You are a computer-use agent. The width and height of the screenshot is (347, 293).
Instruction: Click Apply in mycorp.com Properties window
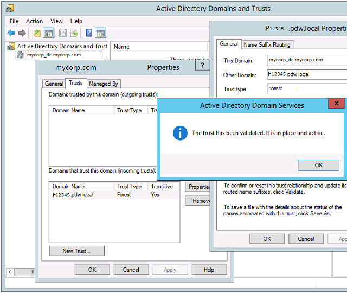coord(170,270)
